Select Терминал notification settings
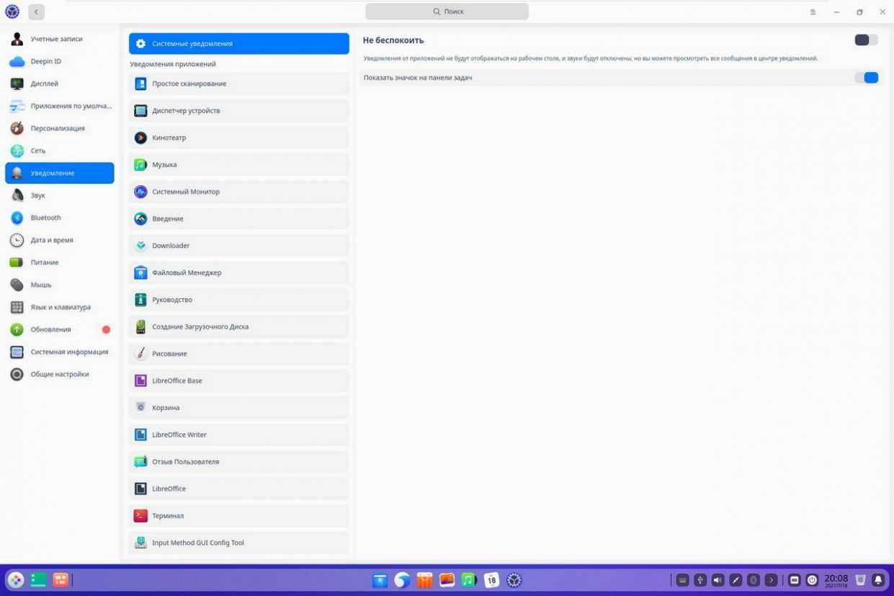The image size is (894, 596). tap(239, 516)
